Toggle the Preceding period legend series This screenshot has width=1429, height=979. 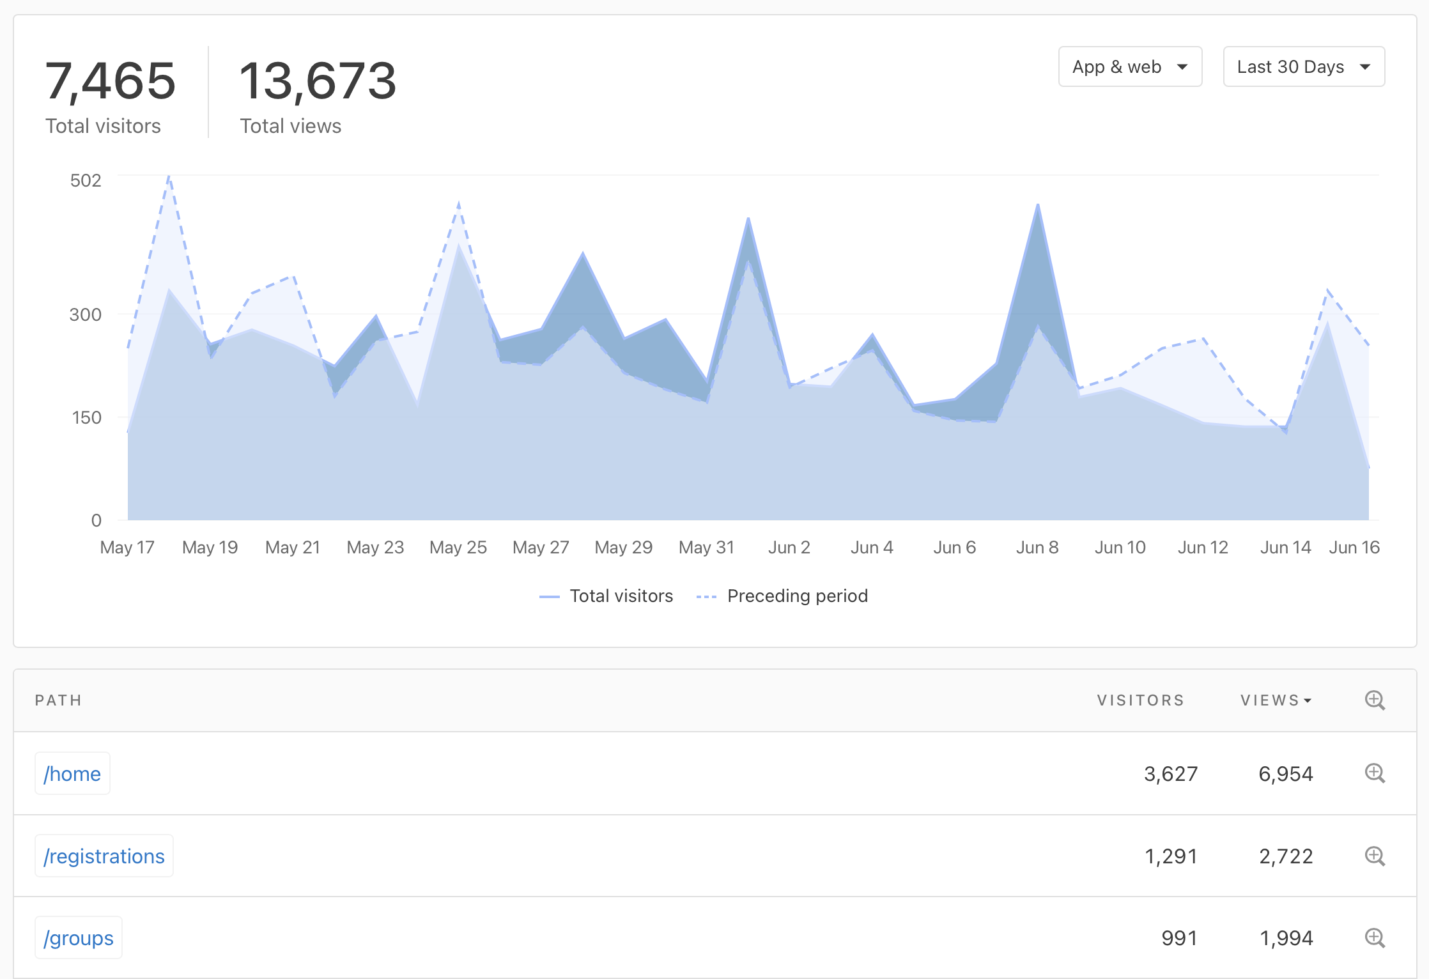pyautogui.click(x=797, y=596)
